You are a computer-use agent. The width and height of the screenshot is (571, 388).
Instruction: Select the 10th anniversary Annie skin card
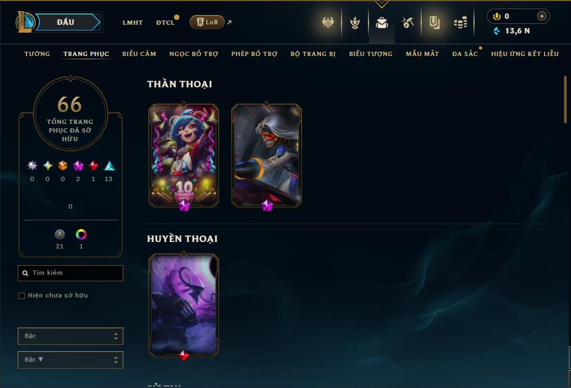pos(184,156)
